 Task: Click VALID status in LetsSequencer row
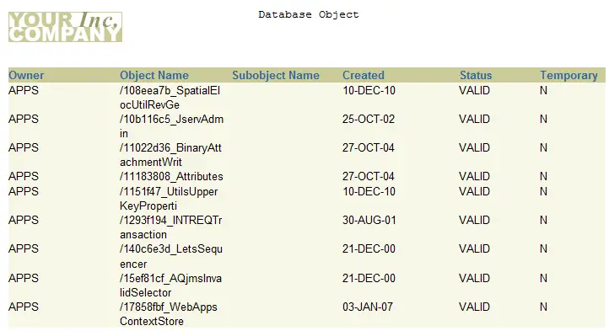474,248
